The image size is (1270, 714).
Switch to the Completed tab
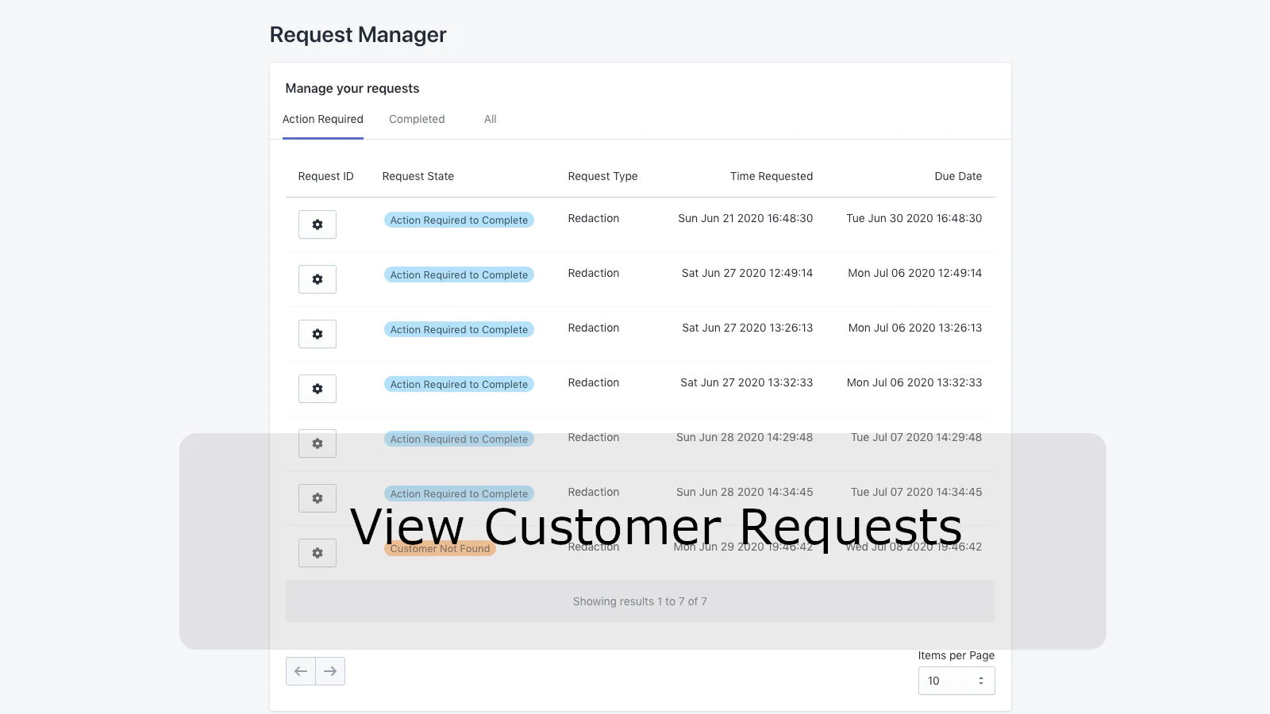click(417, 119)
